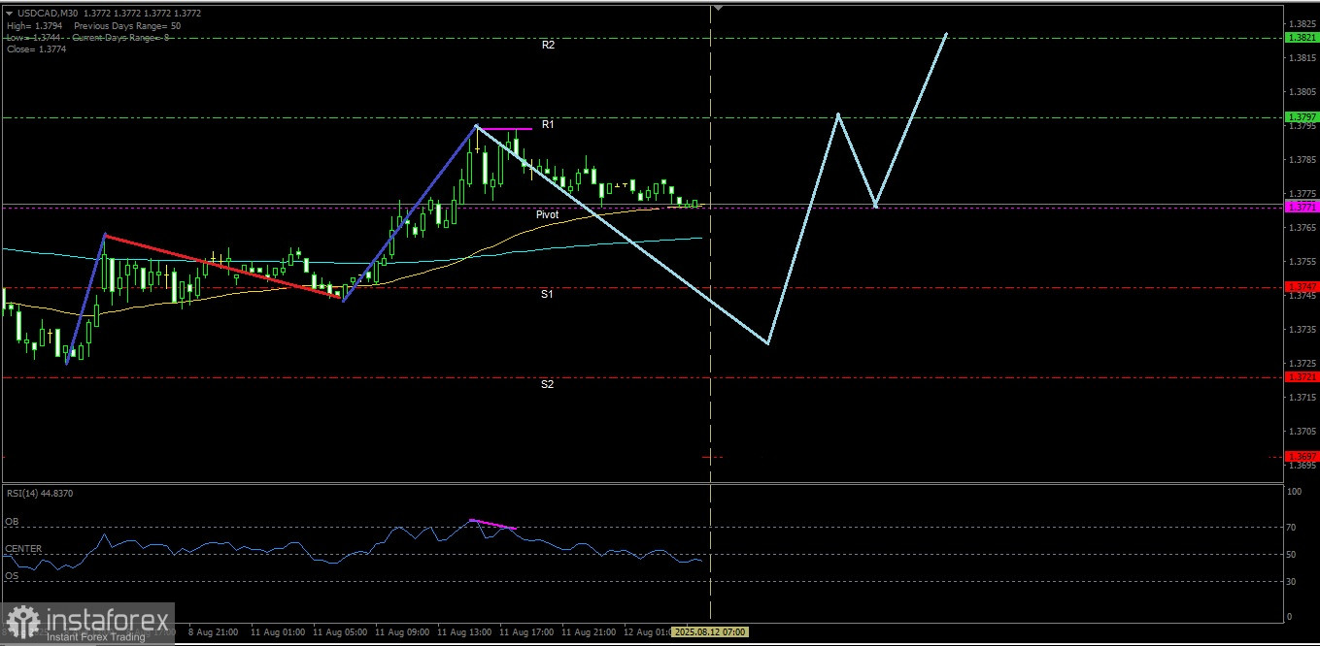Image resolution: width=1320 pixels, height=646 pixels.
Task: Click the '11 Aug 09:00' time axis label
Action: pyautogui.click(x=402, y=632)
